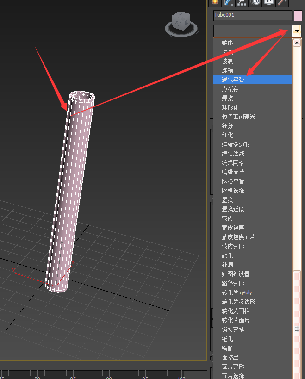This screenshot has width=305, height=379.
Task: Switch to the Modify panel tab
Action: tap(229, 2)
